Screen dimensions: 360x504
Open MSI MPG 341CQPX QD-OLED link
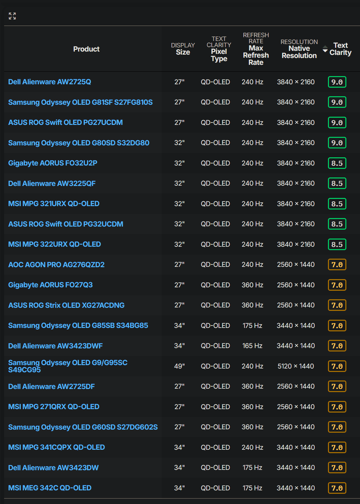coord(57,447)
